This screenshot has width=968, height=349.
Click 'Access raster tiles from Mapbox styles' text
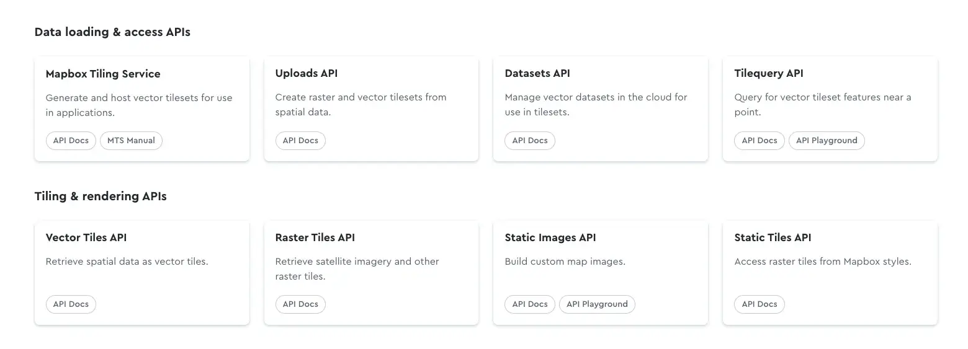point(823,262)
